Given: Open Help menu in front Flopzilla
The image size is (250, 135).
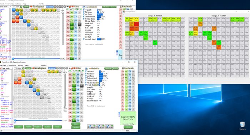Looking at the screenshot, I should pos(27,65).
